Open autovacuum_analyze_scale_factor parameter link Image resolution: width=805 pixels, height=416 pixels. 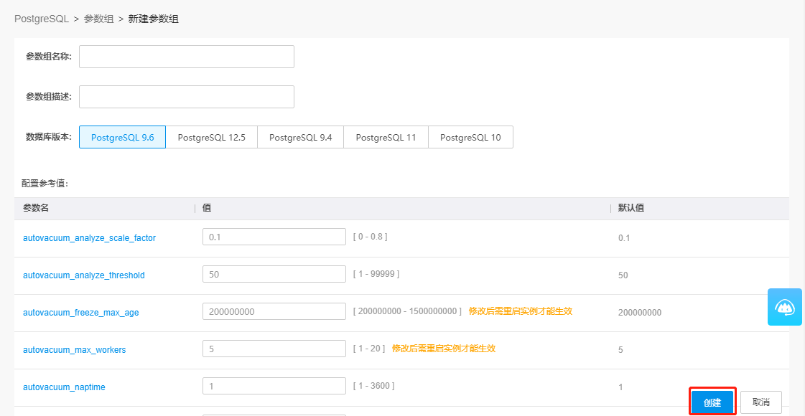coord(89,238)
